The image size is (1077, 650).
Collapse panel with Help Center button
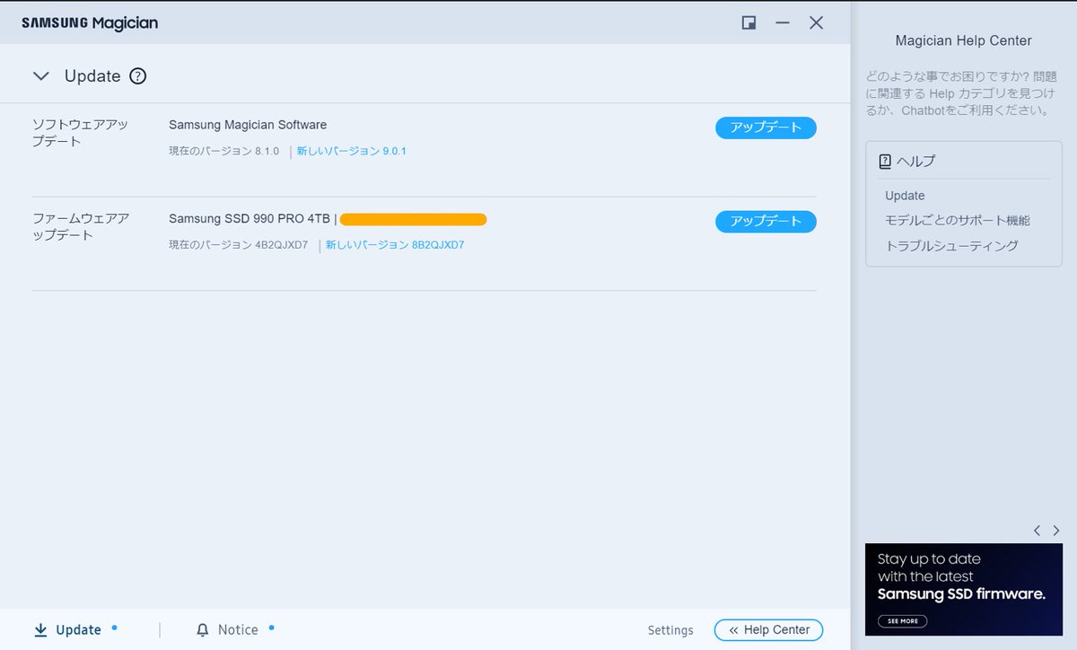[768, 630]
